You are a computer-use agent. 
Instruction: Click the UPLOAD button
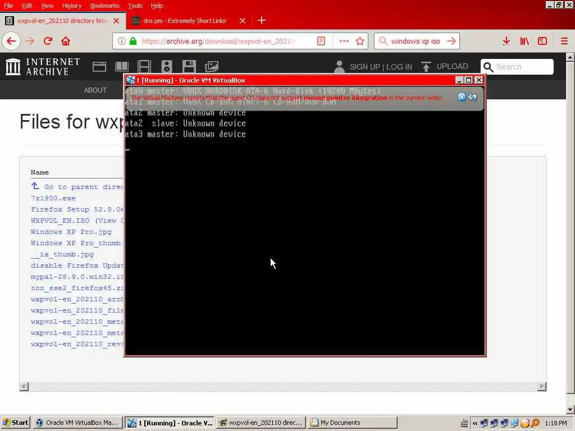[x=445, y=67]
